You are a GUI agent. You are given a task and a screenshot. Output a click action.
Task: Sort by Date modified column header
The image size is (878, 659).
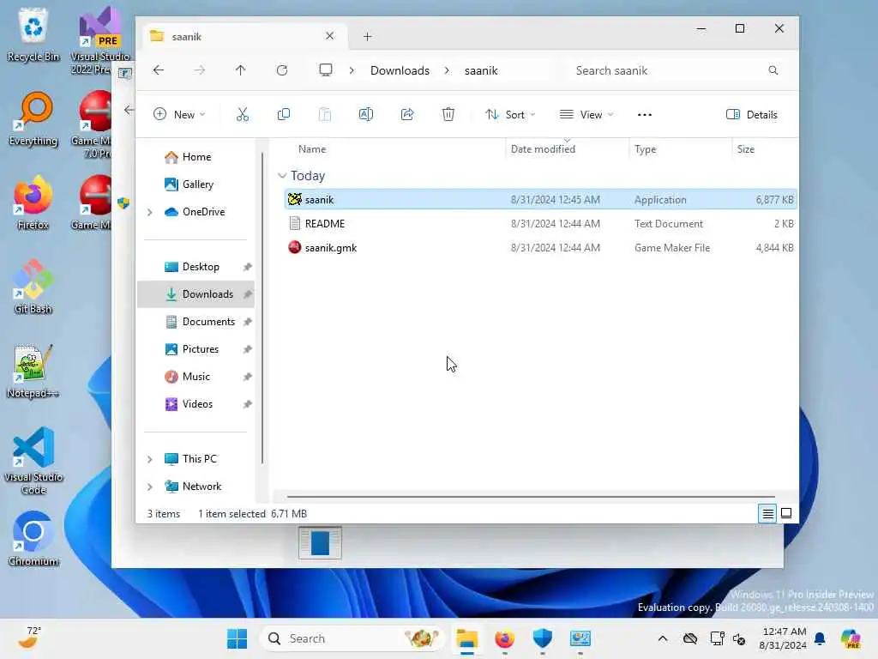tap(543, 149)
